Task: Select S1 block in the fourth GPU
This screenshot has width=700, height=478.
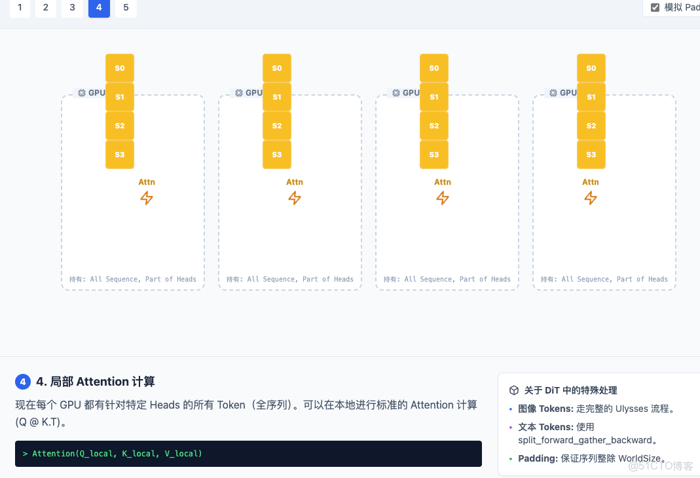Action: tap(591, 97)
